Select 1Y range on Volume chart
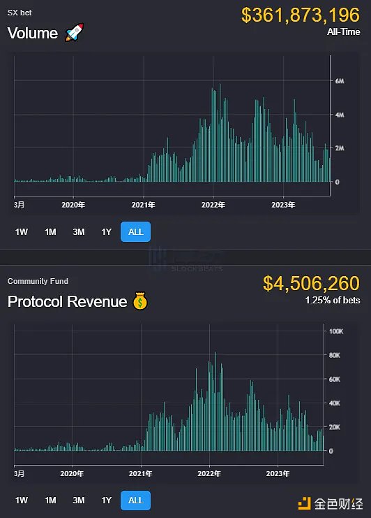Image resolution: width=371 pixels, height=518 pixels. (107, 232)
